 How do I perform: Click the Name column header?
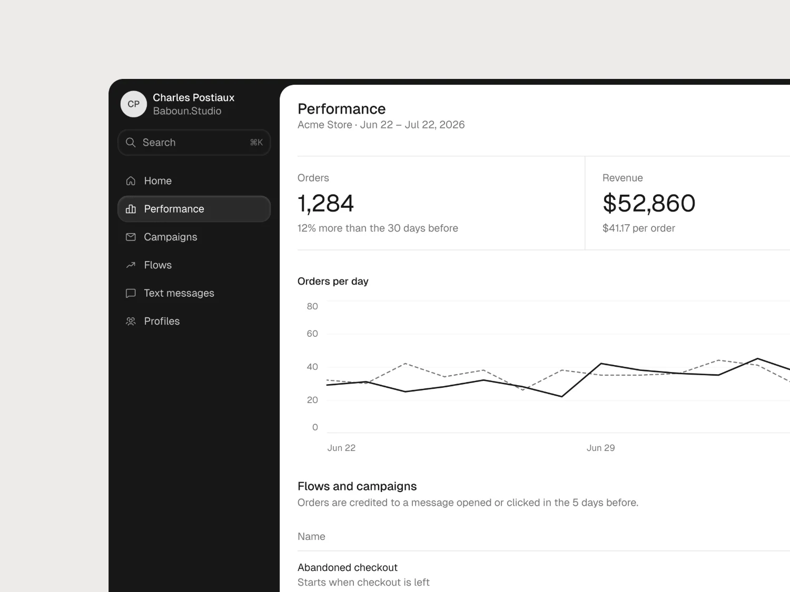pyautogui.click(x=311, y=537)
